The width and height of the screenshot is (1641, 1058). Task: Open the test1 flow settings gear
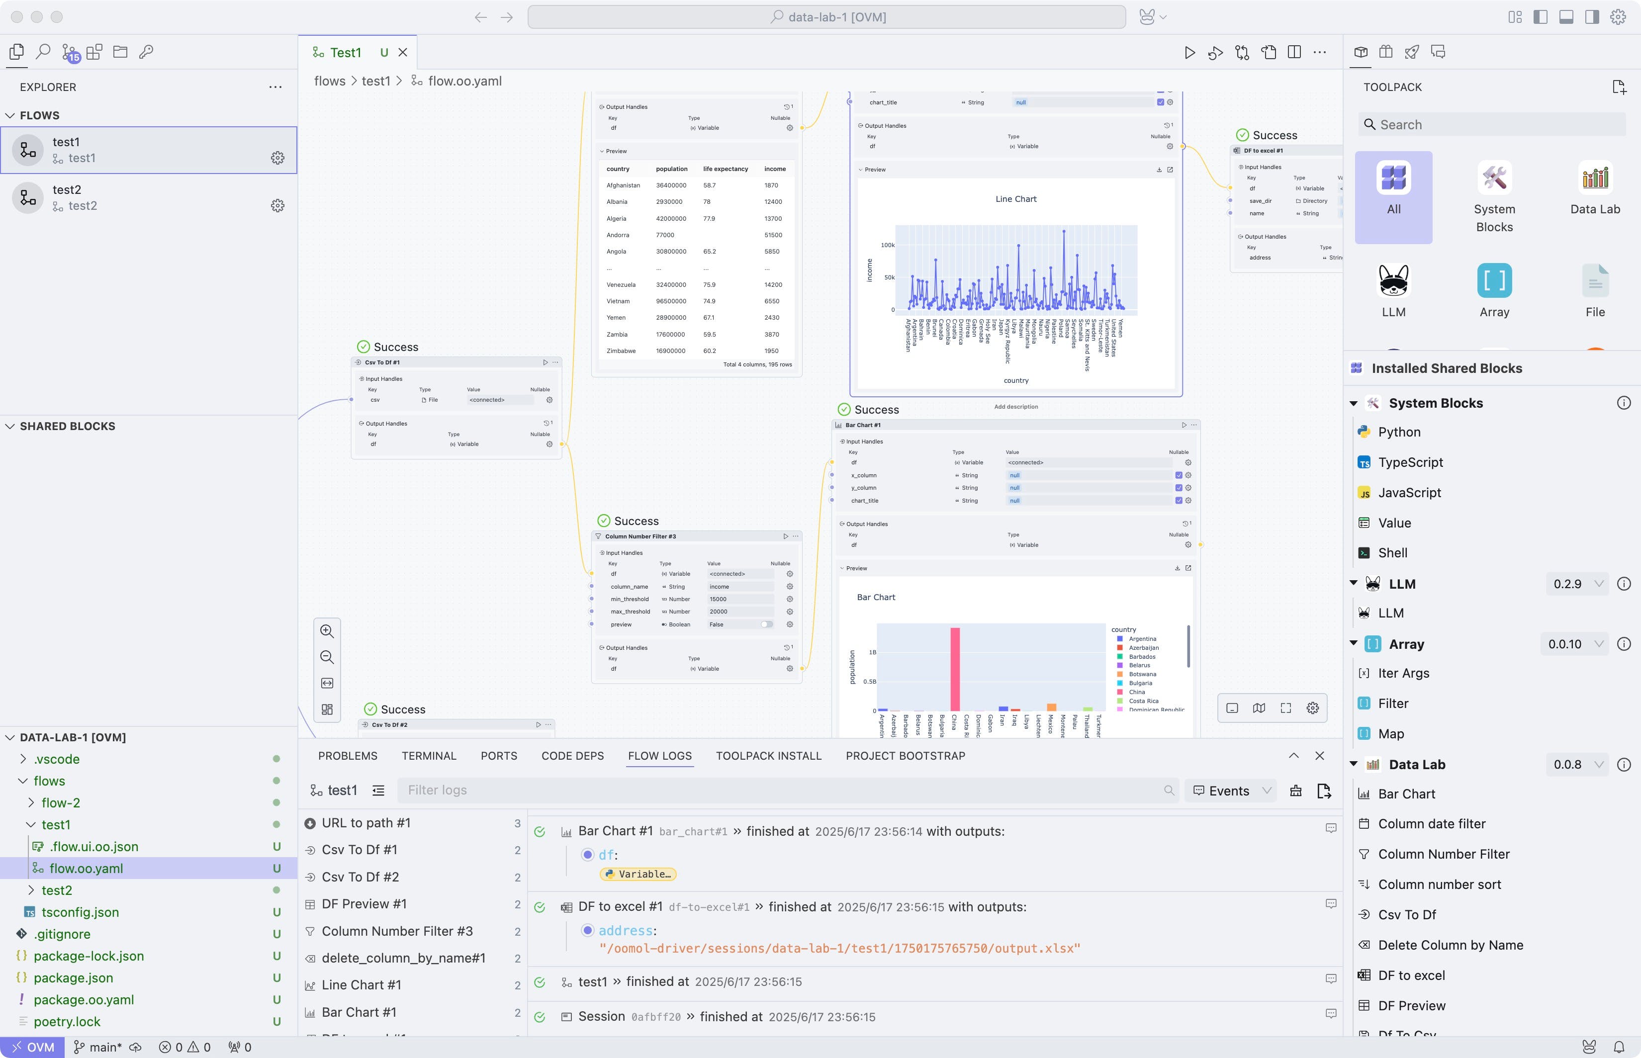[277, 158]
